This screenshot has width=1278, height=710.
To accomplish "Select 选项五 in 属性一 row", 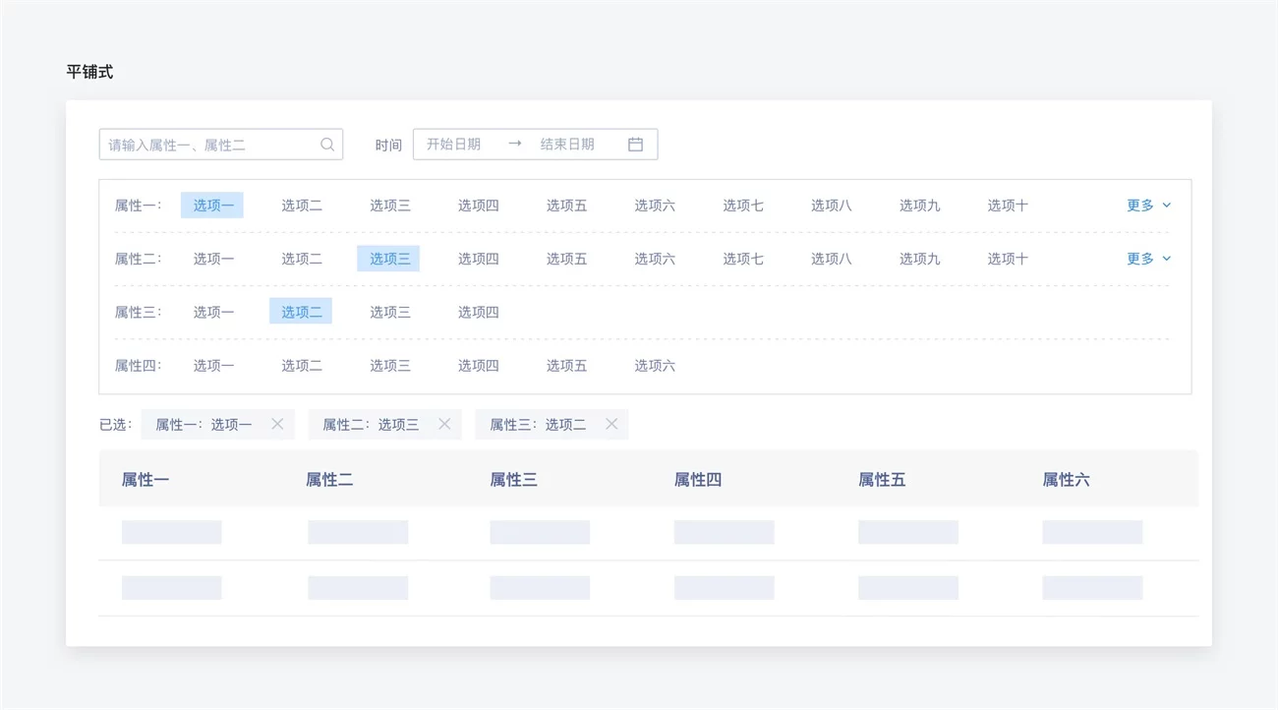I will coord(566,206).
